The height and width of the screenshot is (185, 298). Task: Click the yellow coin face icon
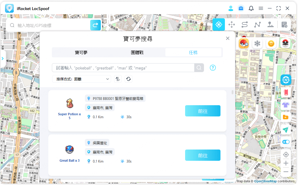tap(271, 44)
